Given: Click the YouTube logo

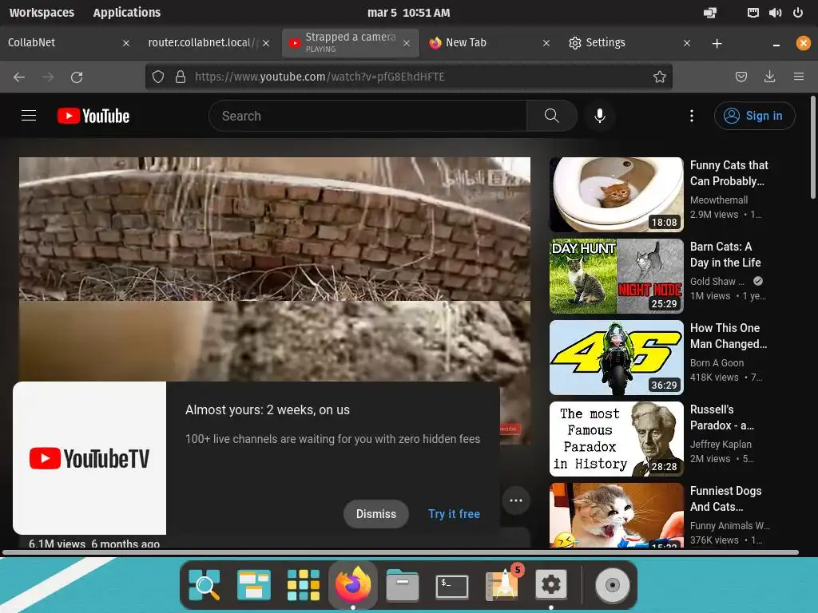Looking at the screenshot, I should coord(93,116).
